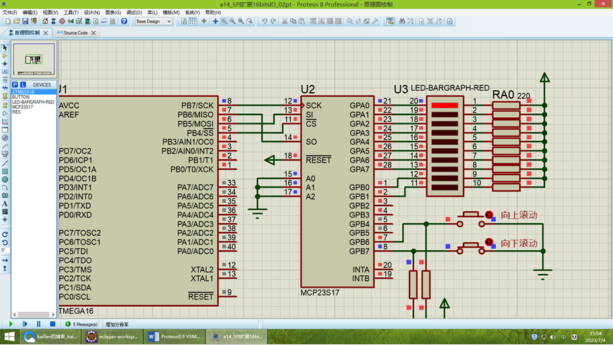Click the Windows Start button
The height and width of the screenshot is (345, 613).
[x=9, y=336]
